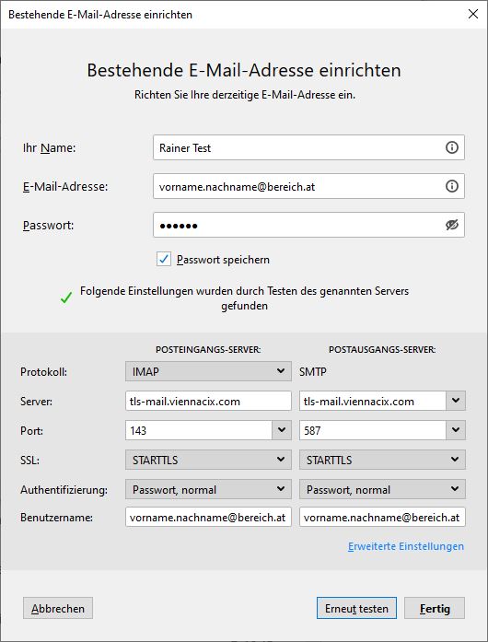Screen dimensions: 488x642
Task: Open incoming Authentifizierung dropdown
Action: tap(208, 489)
